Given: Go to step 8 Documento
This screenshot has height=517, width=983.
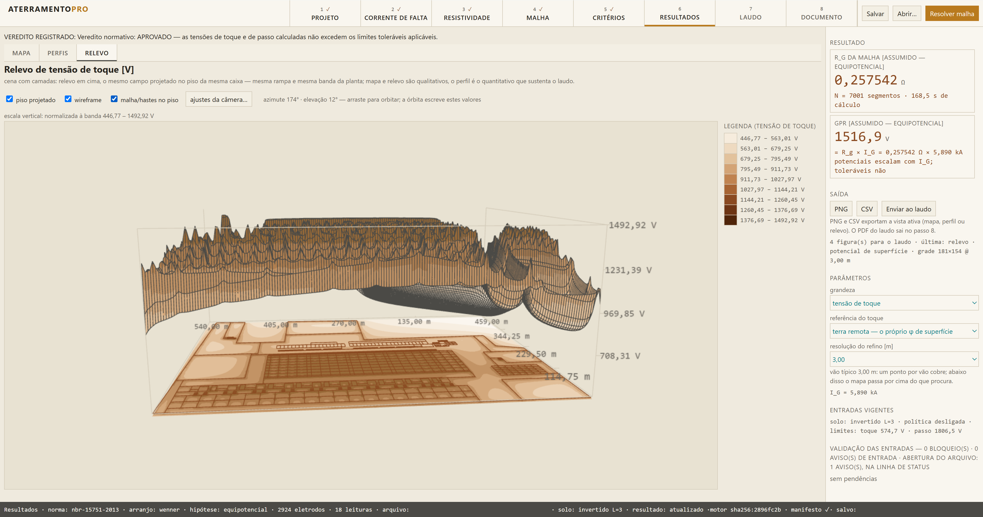Looking at the screenshot, I should 821,13.
